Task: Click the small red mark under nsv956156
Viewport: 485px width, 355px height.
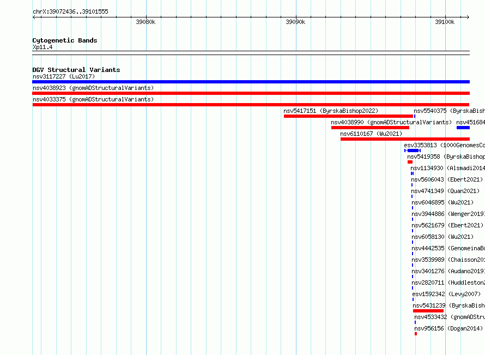Action: pyautogui.click(x=416, y=334)
